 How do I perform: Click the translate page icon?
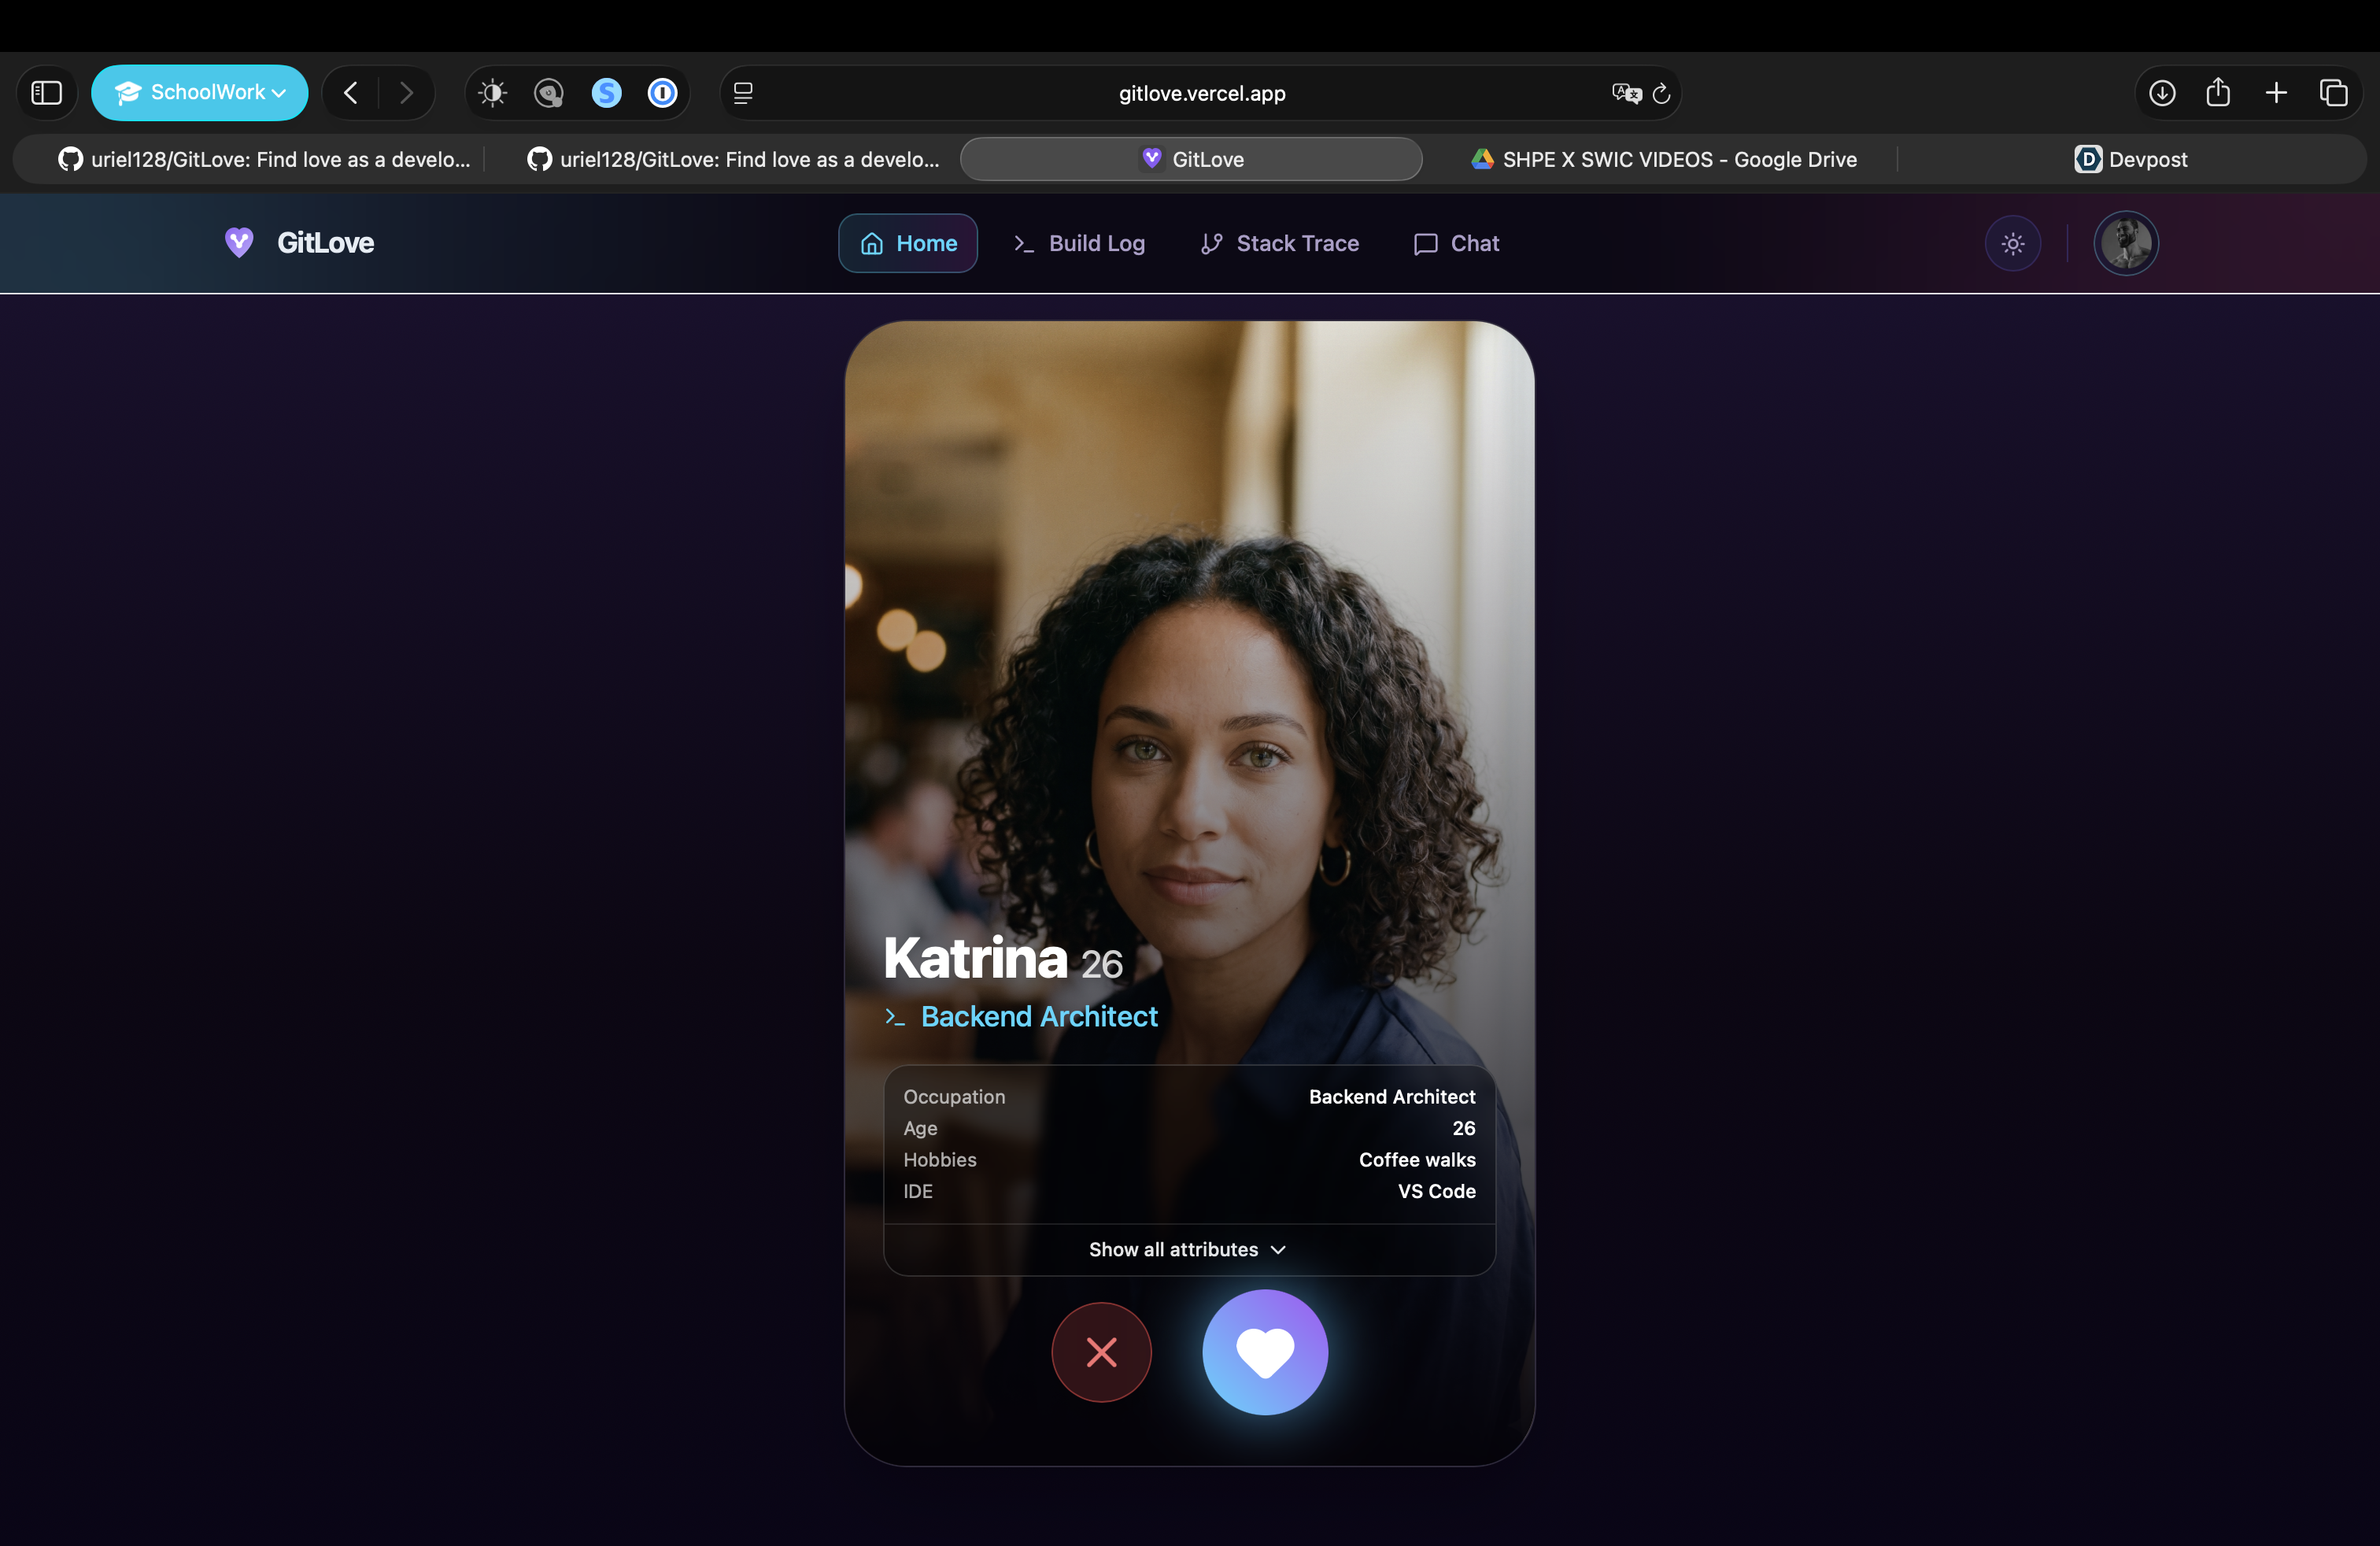click(1626, 93)
